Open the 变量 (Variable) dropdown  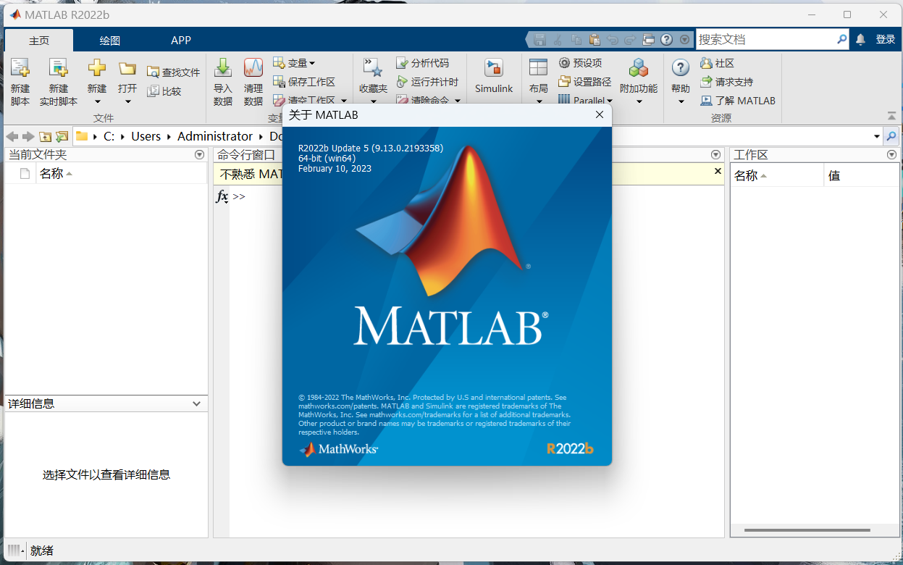294,63
